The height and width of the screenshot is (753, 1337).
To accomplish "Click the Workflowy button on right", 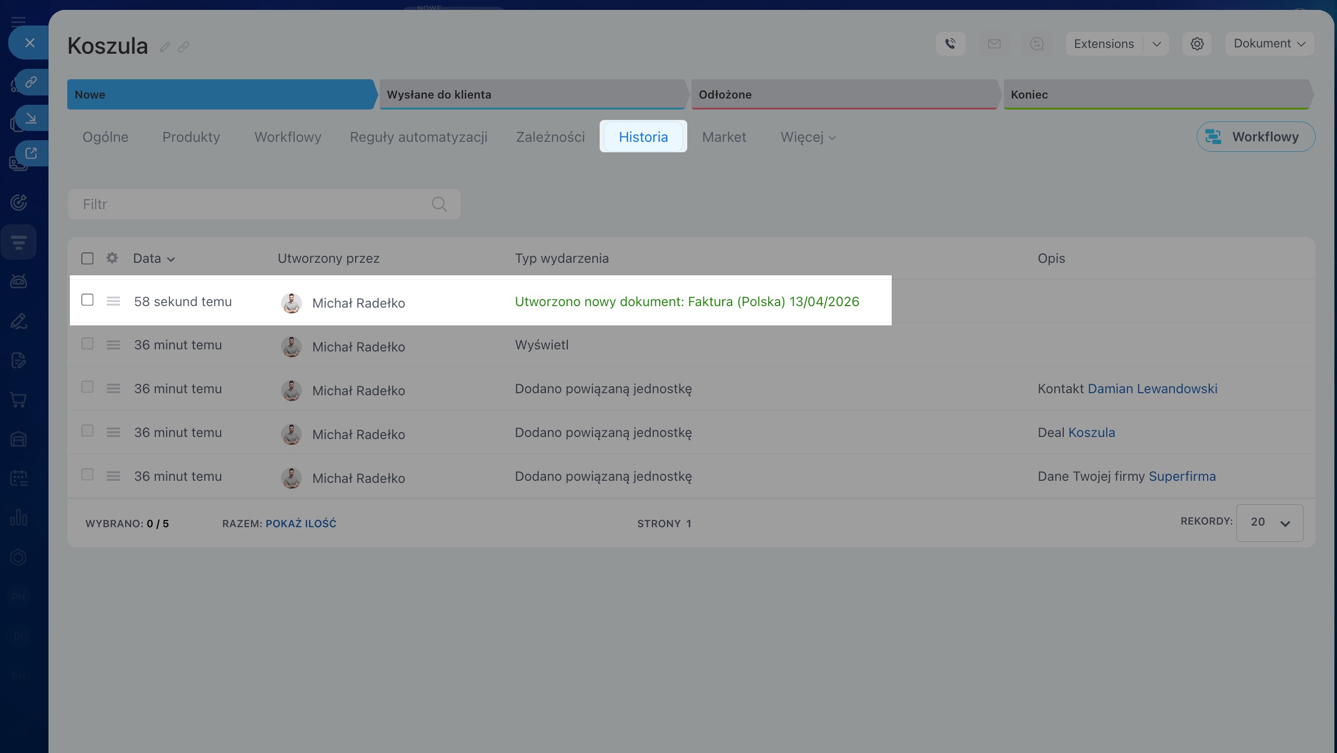I will click(1255, 137).
